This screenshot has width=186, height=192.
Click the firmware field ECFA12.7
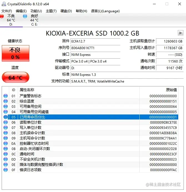[95, 41]
